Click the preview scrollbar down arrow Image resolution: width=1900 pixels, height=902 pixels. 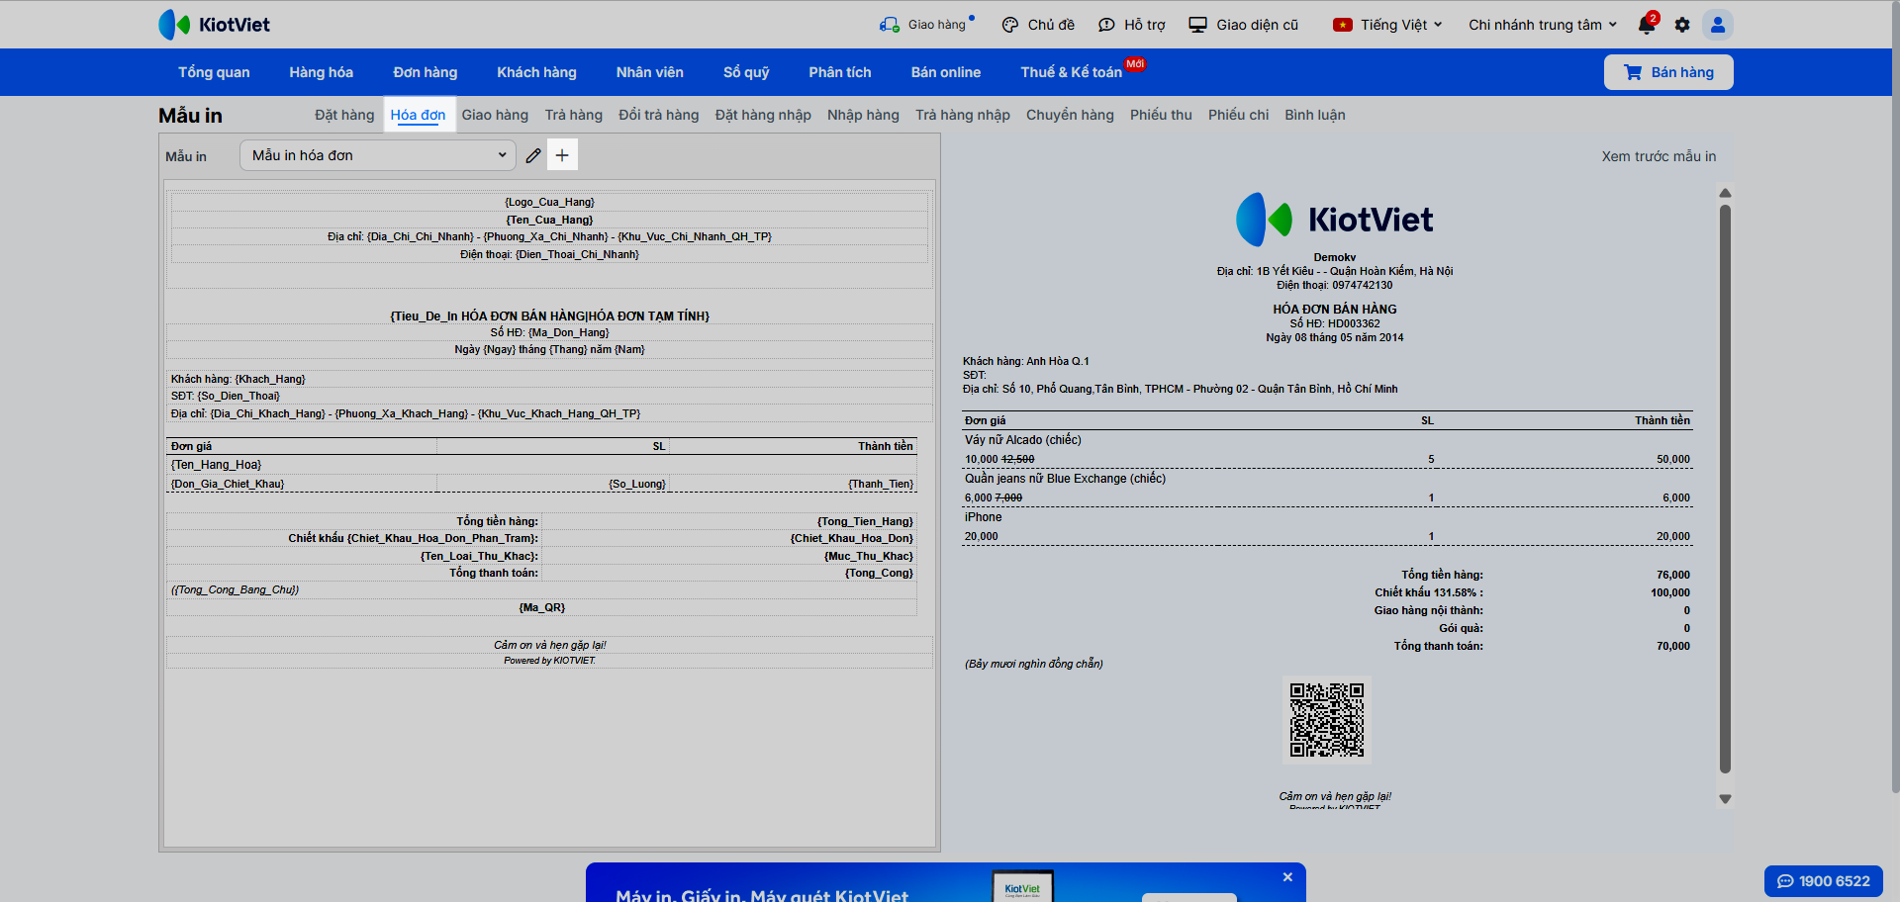pos(1725,799)
